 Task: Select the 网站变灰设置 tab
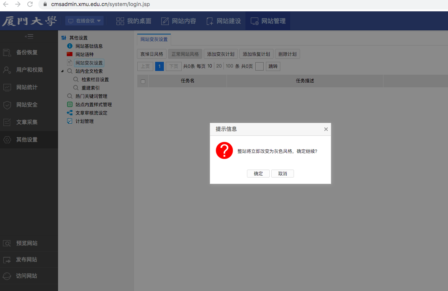(154, 39)
